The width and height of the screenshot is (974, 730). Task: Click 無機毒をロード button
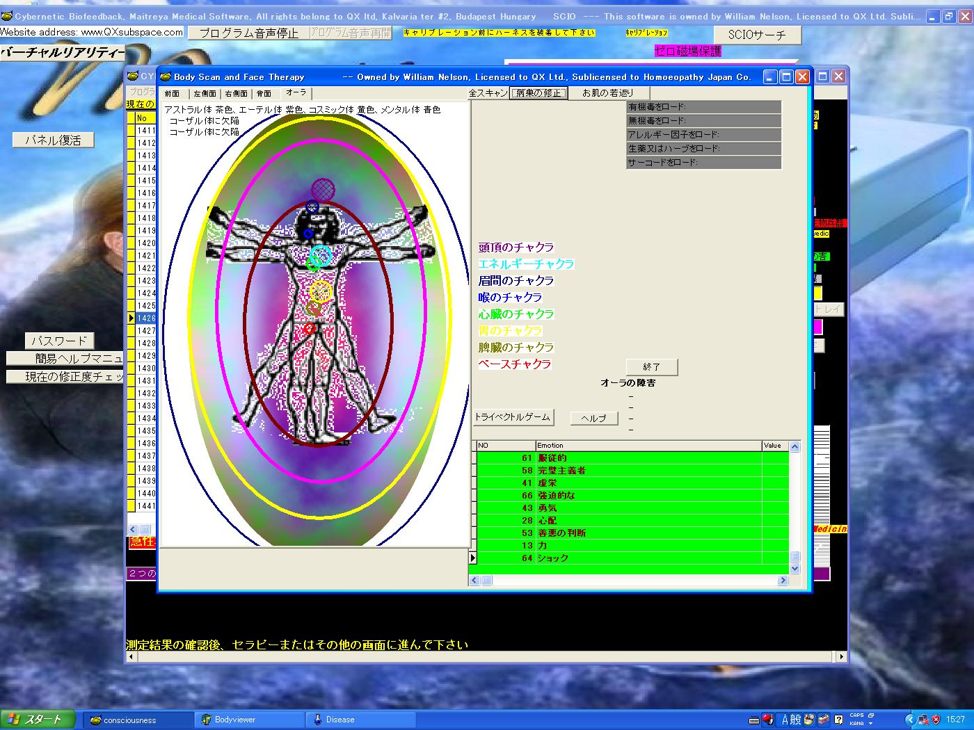coord(703,121)
